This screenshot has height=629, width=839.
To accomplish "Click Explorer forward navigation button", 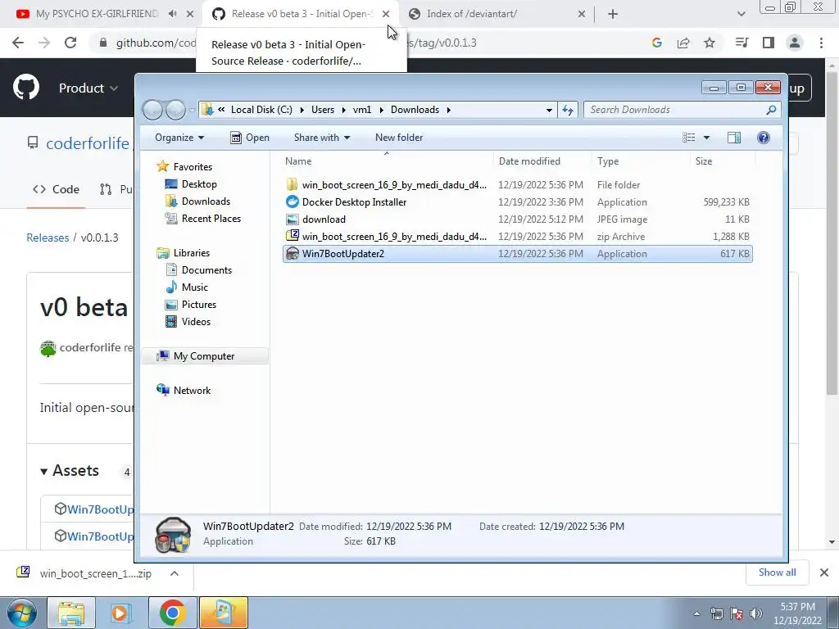I will (175, 110).
